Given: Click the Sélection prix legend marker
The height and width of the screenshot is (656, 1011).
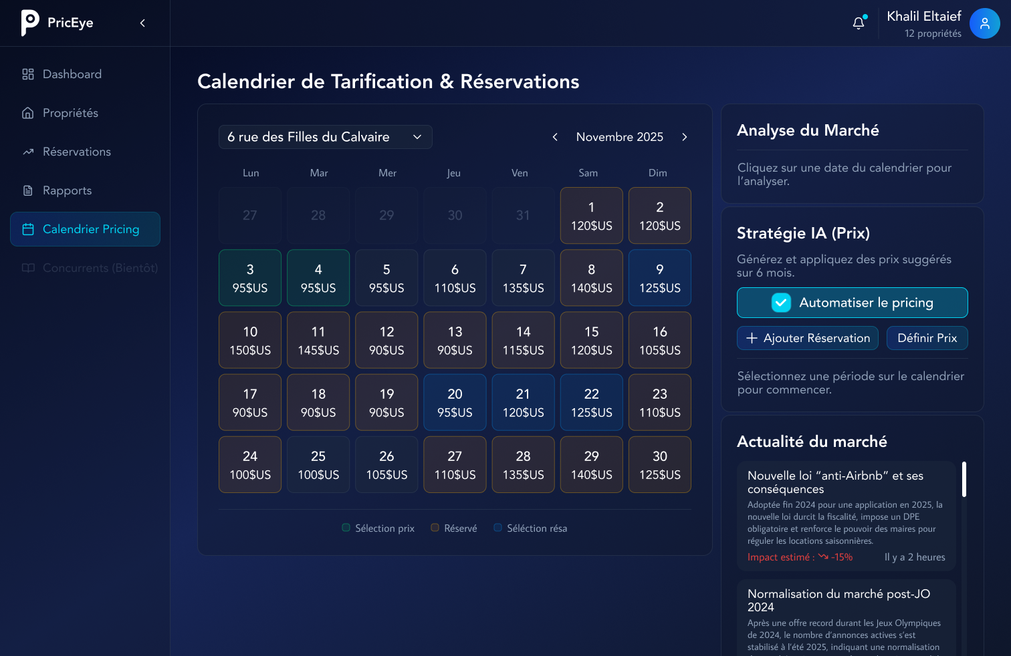Looking at the screenshot, I should point(346,528).
